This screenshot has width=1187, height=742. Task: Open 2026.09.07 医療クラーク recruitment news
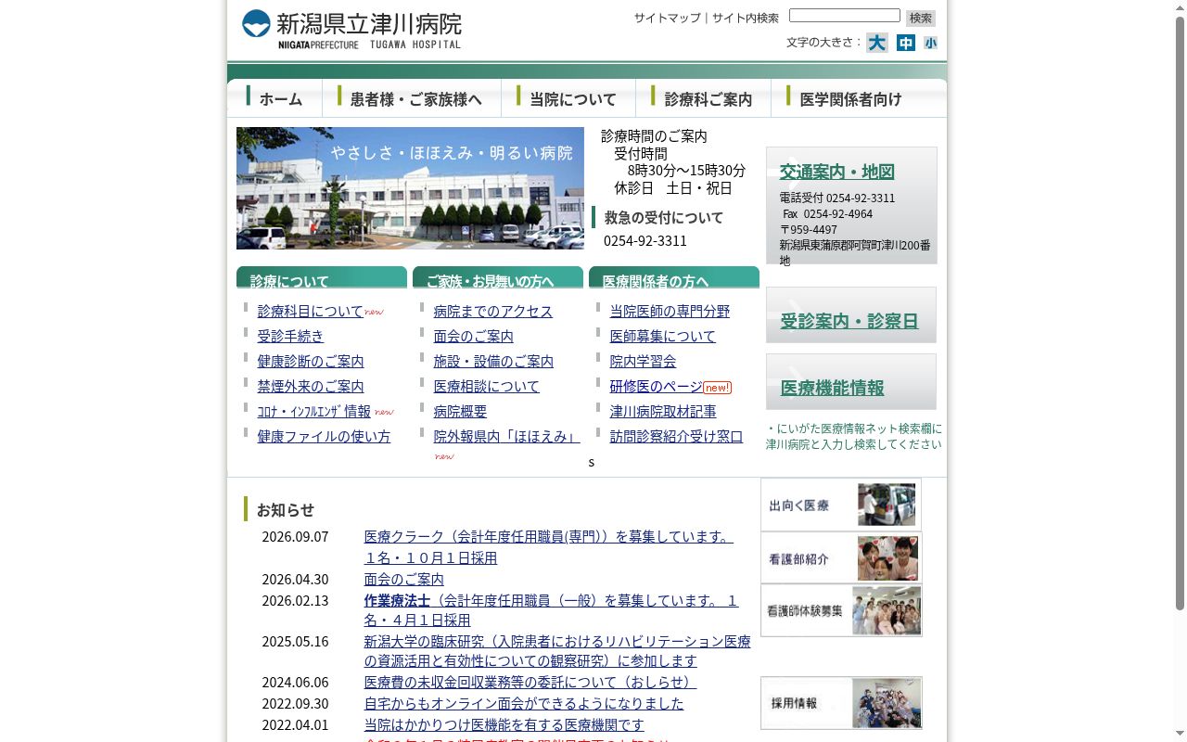click(548, 547)
